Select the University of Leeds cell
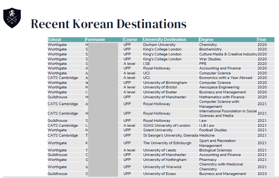This screenshot has width=279, height=178. tap(171, 150)
